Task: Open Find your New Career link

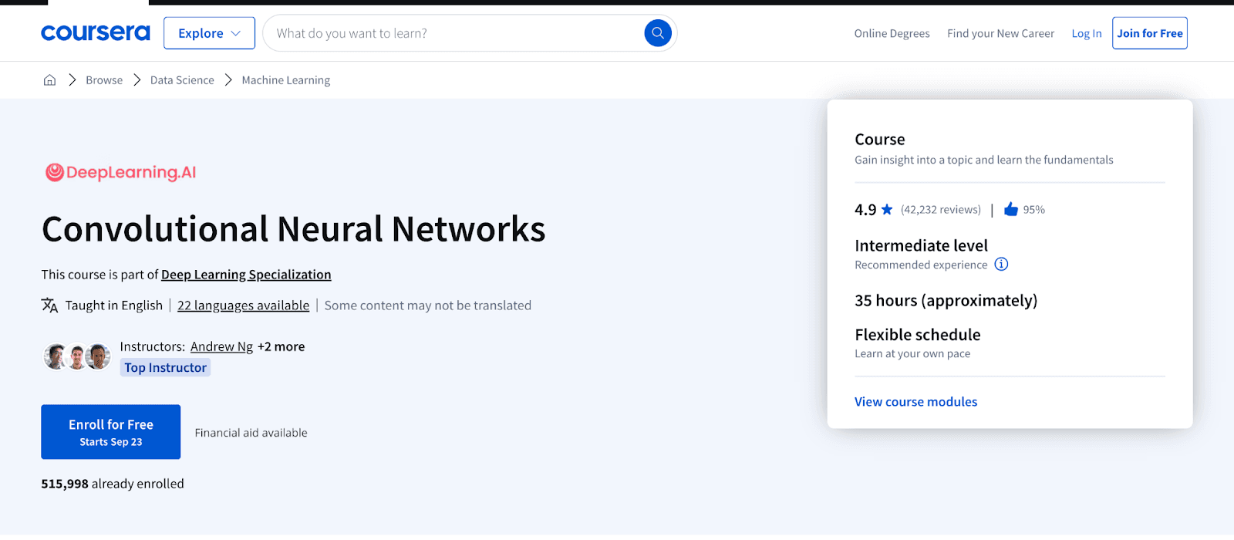Action: tap(1000, 33)
